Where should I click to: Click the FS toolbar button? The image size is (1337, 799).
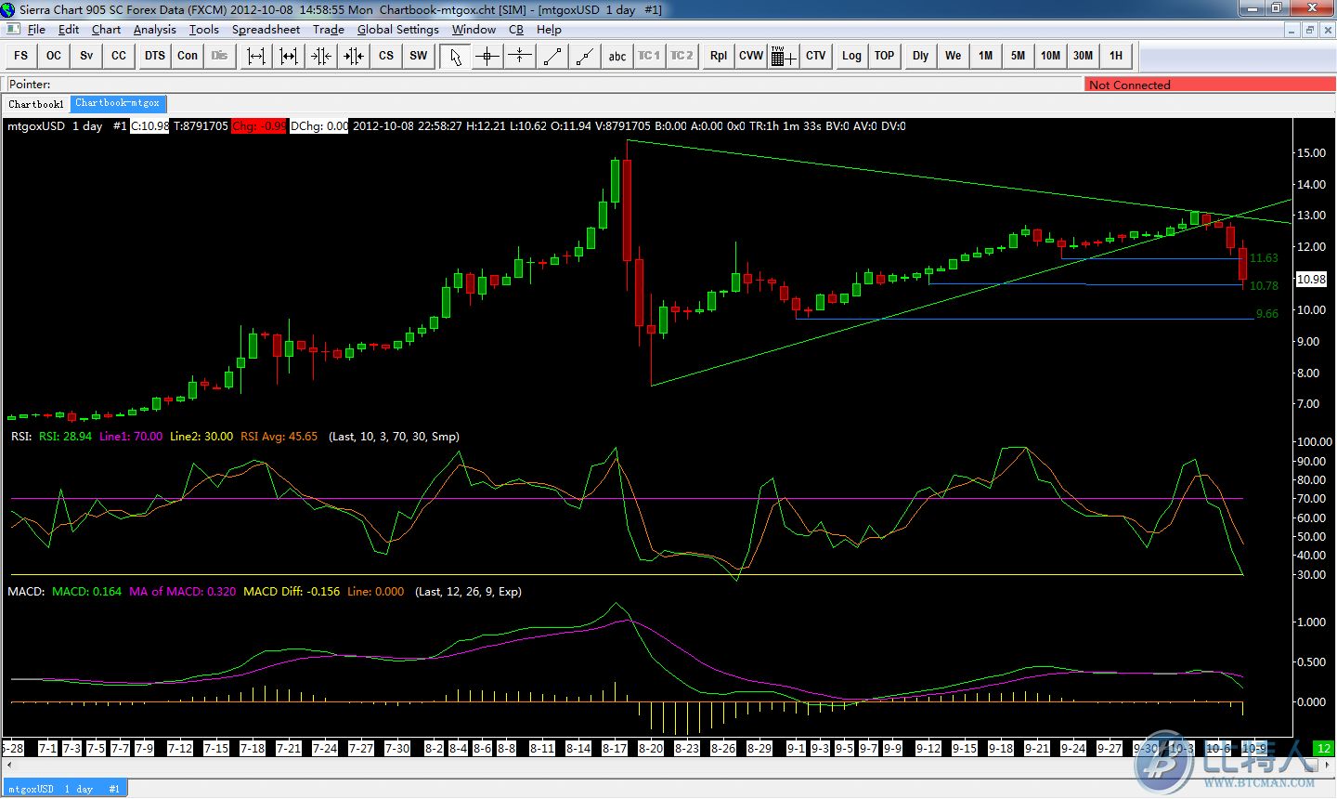(x=20, y=56)
